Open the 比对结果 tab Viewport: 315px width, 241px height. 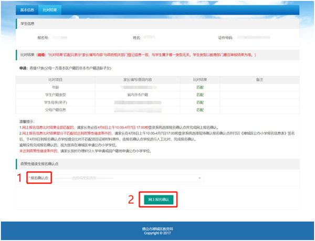[50, 9]
